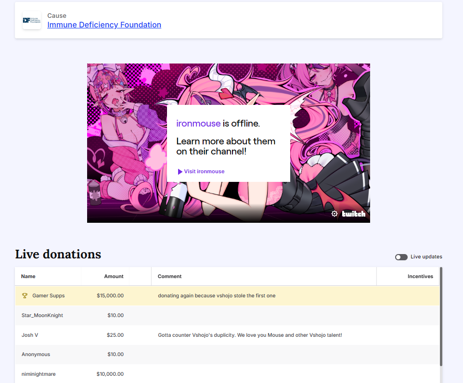Click the 'is offline.' message text
The height and width of the screenshot is (383, 463).
[241, 124]
